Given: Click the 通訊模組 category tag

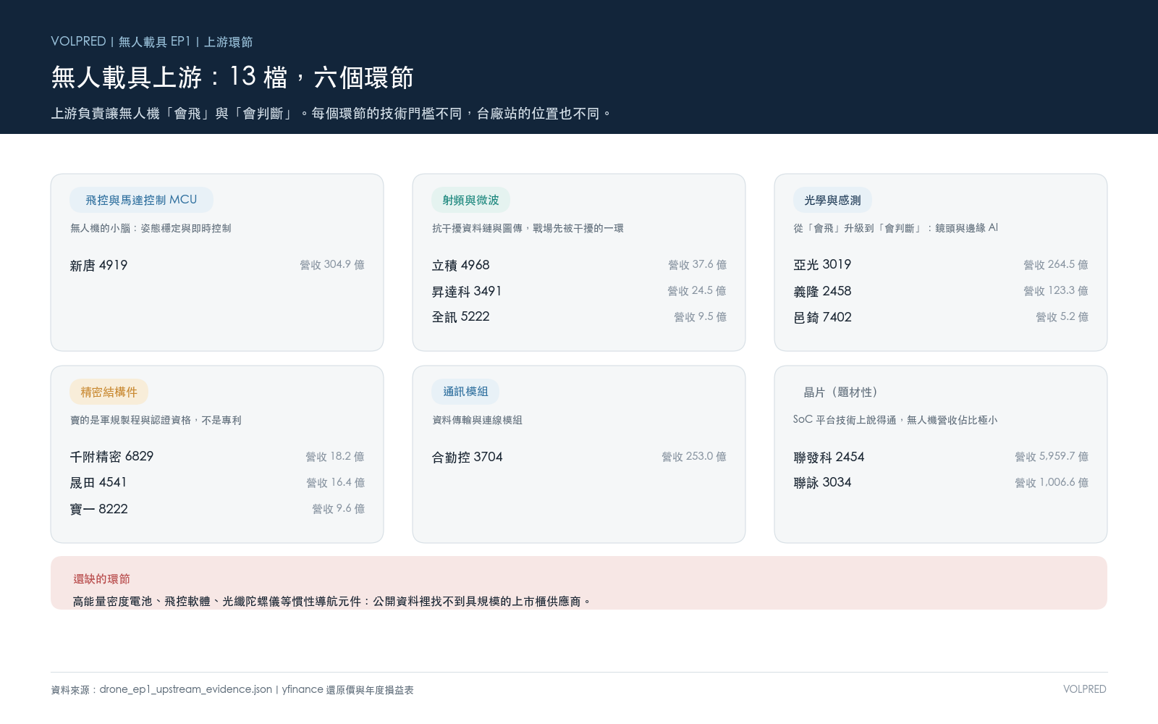Looking at the screenshot, I should tap(465, 392).
